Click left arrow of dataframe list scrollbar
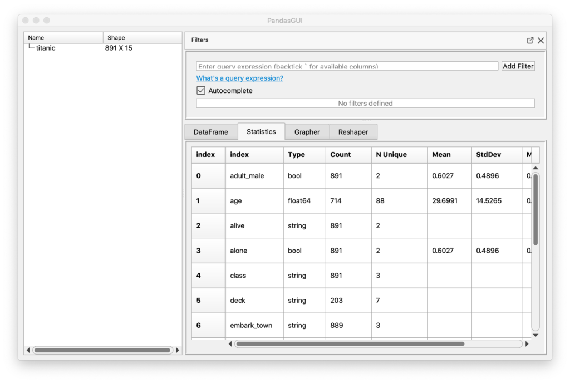This screenshot has width=570, height=383. tap(28, 350)
